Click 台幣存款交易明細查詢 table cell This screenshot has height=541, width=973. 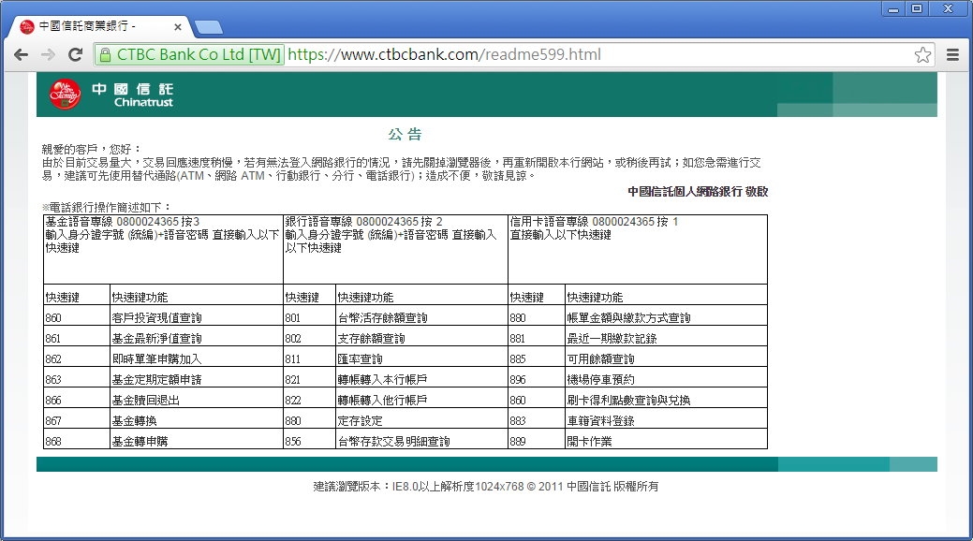point(421,441)
